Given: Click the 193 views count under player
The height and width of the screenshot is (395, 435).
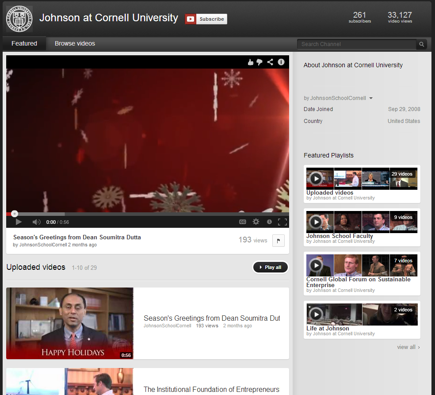Looking at the screenshot, I should click(253, 240).
